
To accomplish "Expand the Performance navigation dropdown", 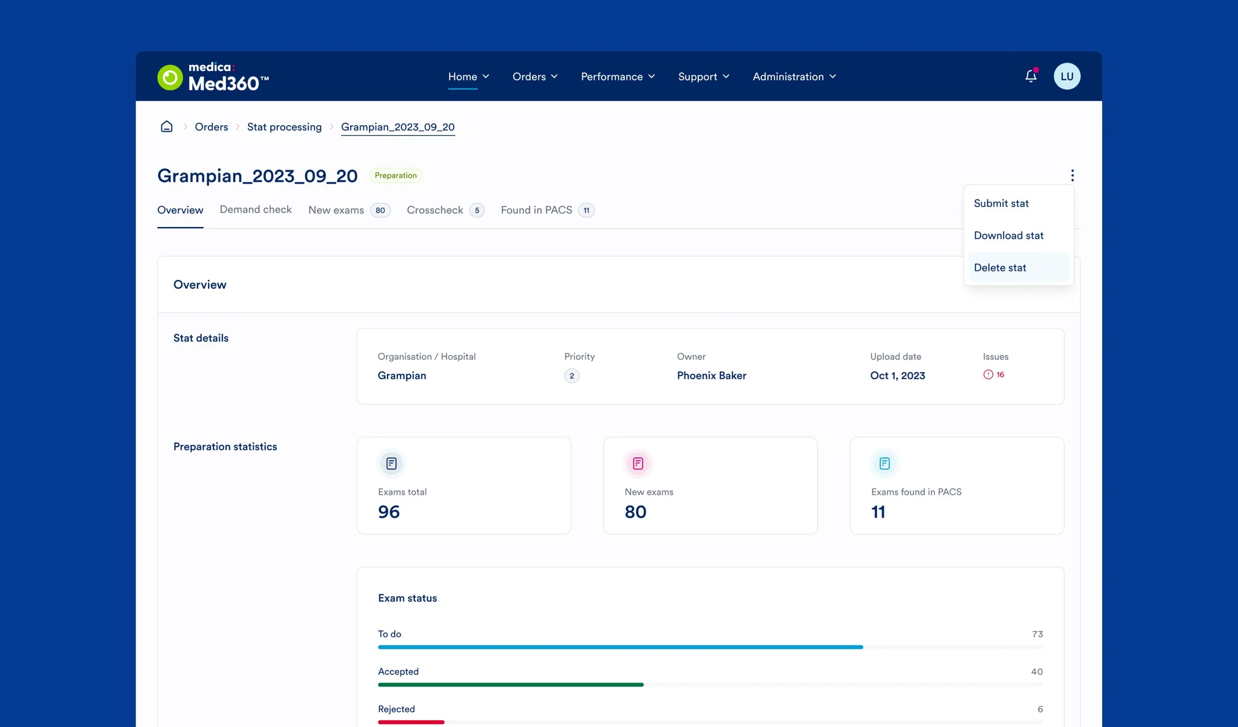I will click(618, 77).
